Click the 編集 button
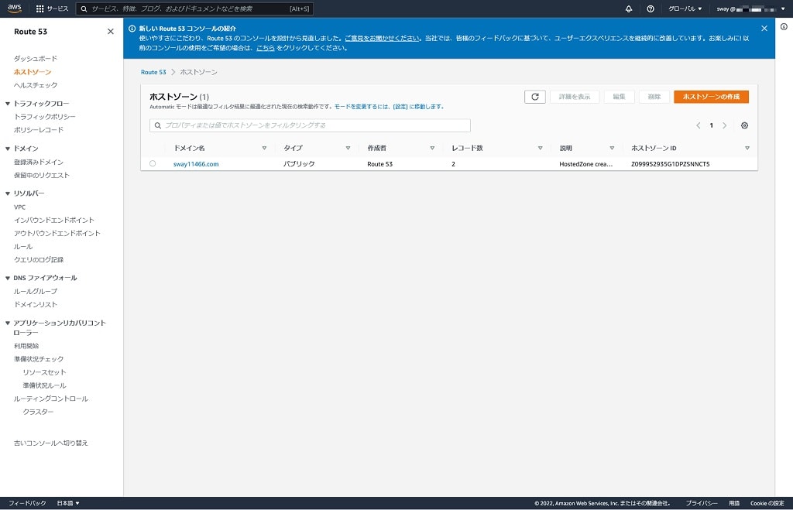The height and width of the screenshot is (510, 793). [x=619, y=97]
